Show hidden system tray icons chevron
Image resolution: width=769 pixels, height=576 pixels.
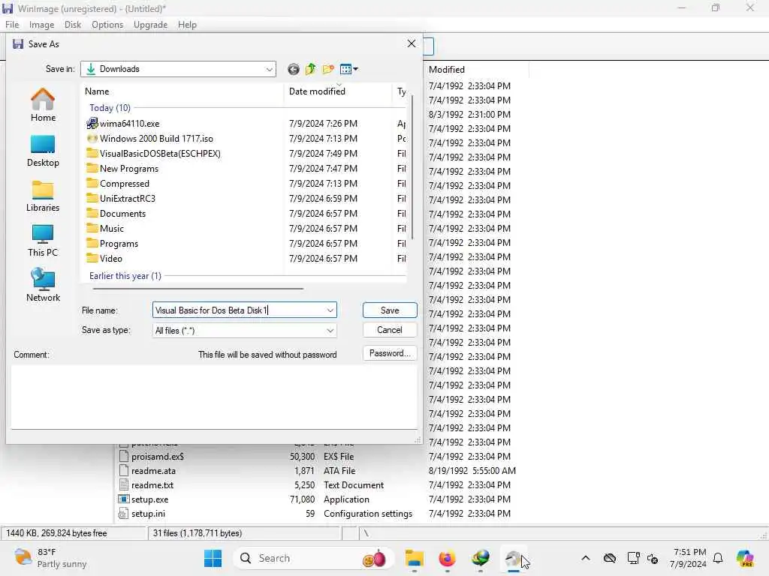click(x=586, y=558)
